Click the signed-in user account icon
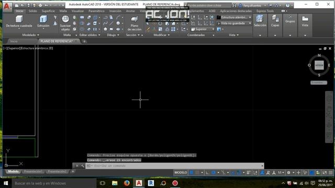Viewport: 335px width, 188px height. point(240,5)
